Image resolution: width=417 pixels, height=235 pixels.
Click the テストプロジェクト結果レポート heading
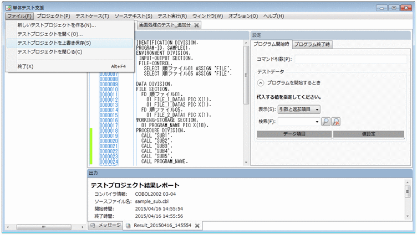[135, 185]
